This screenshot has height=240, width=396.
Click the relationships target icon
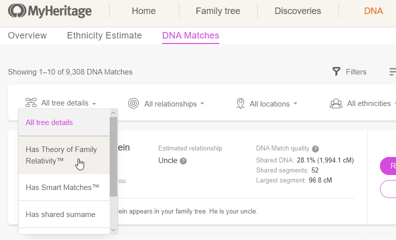point(133,103)
